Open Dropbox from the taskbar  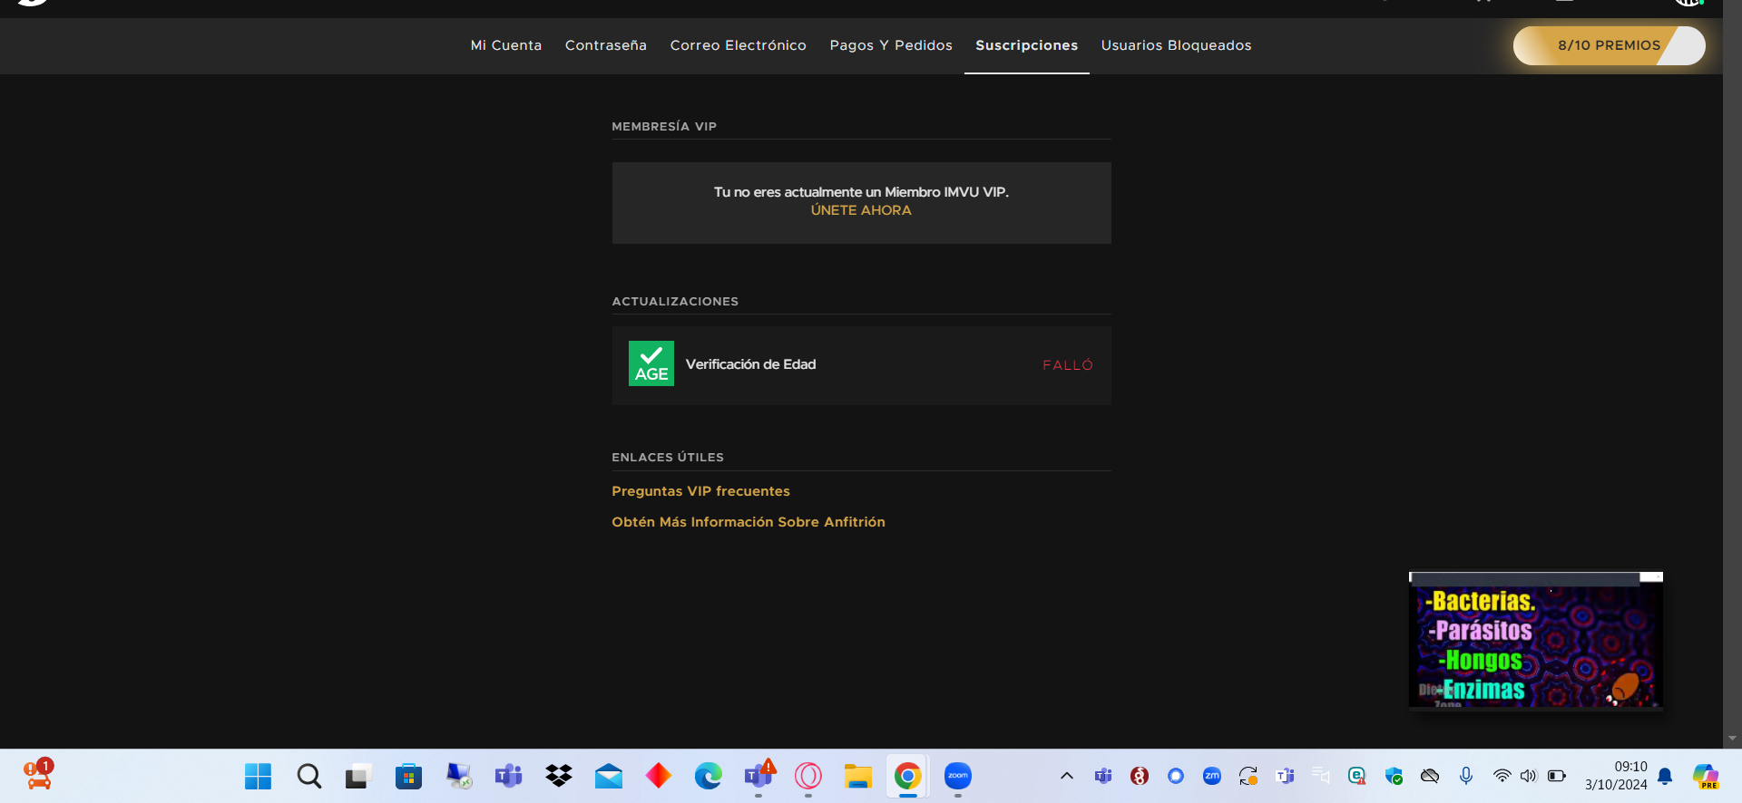(559, 776)
